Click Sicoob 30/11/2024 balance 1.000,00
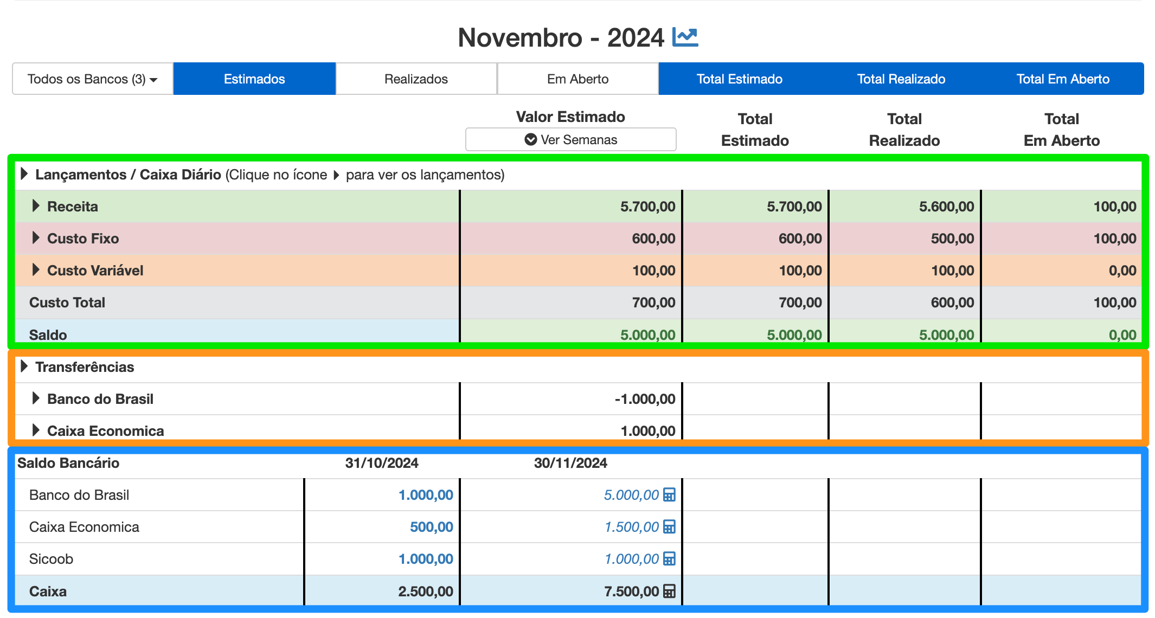 631,559
